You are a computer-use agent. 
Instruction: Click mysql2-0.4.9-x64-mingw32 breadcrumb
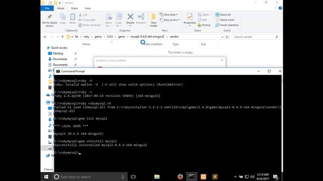[x=147, y=37]
